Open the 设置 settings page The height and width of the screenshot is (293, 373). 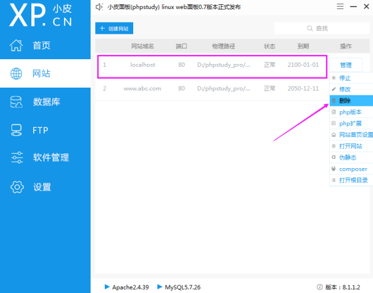click(x=41, y=187)
